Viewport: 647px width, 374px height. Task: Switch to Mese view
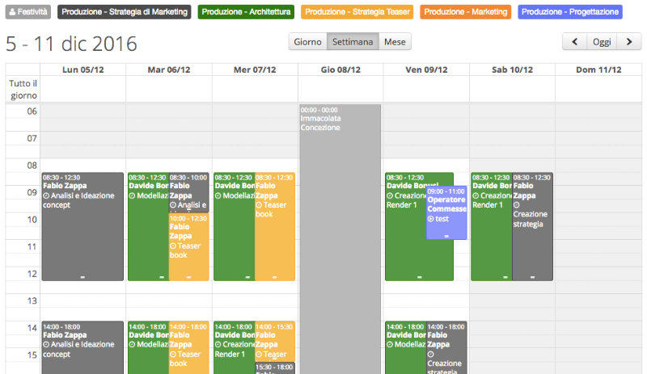point(395,41)
